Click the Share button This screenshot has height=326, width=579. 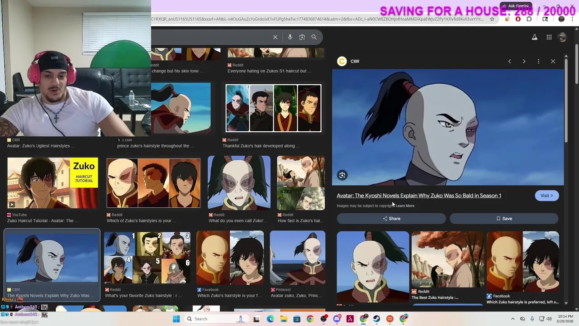click(x=391, y=219)
